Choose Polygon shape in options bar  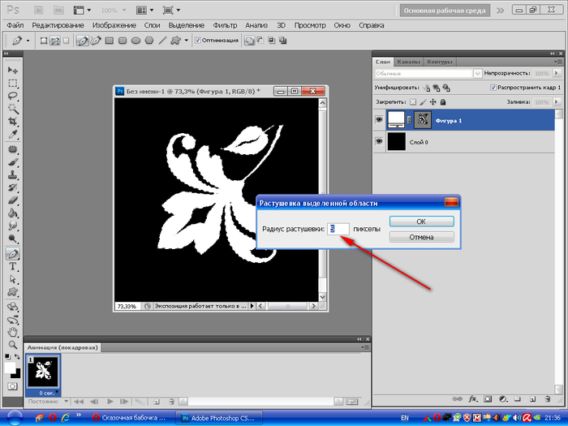(x=149, y=41)
